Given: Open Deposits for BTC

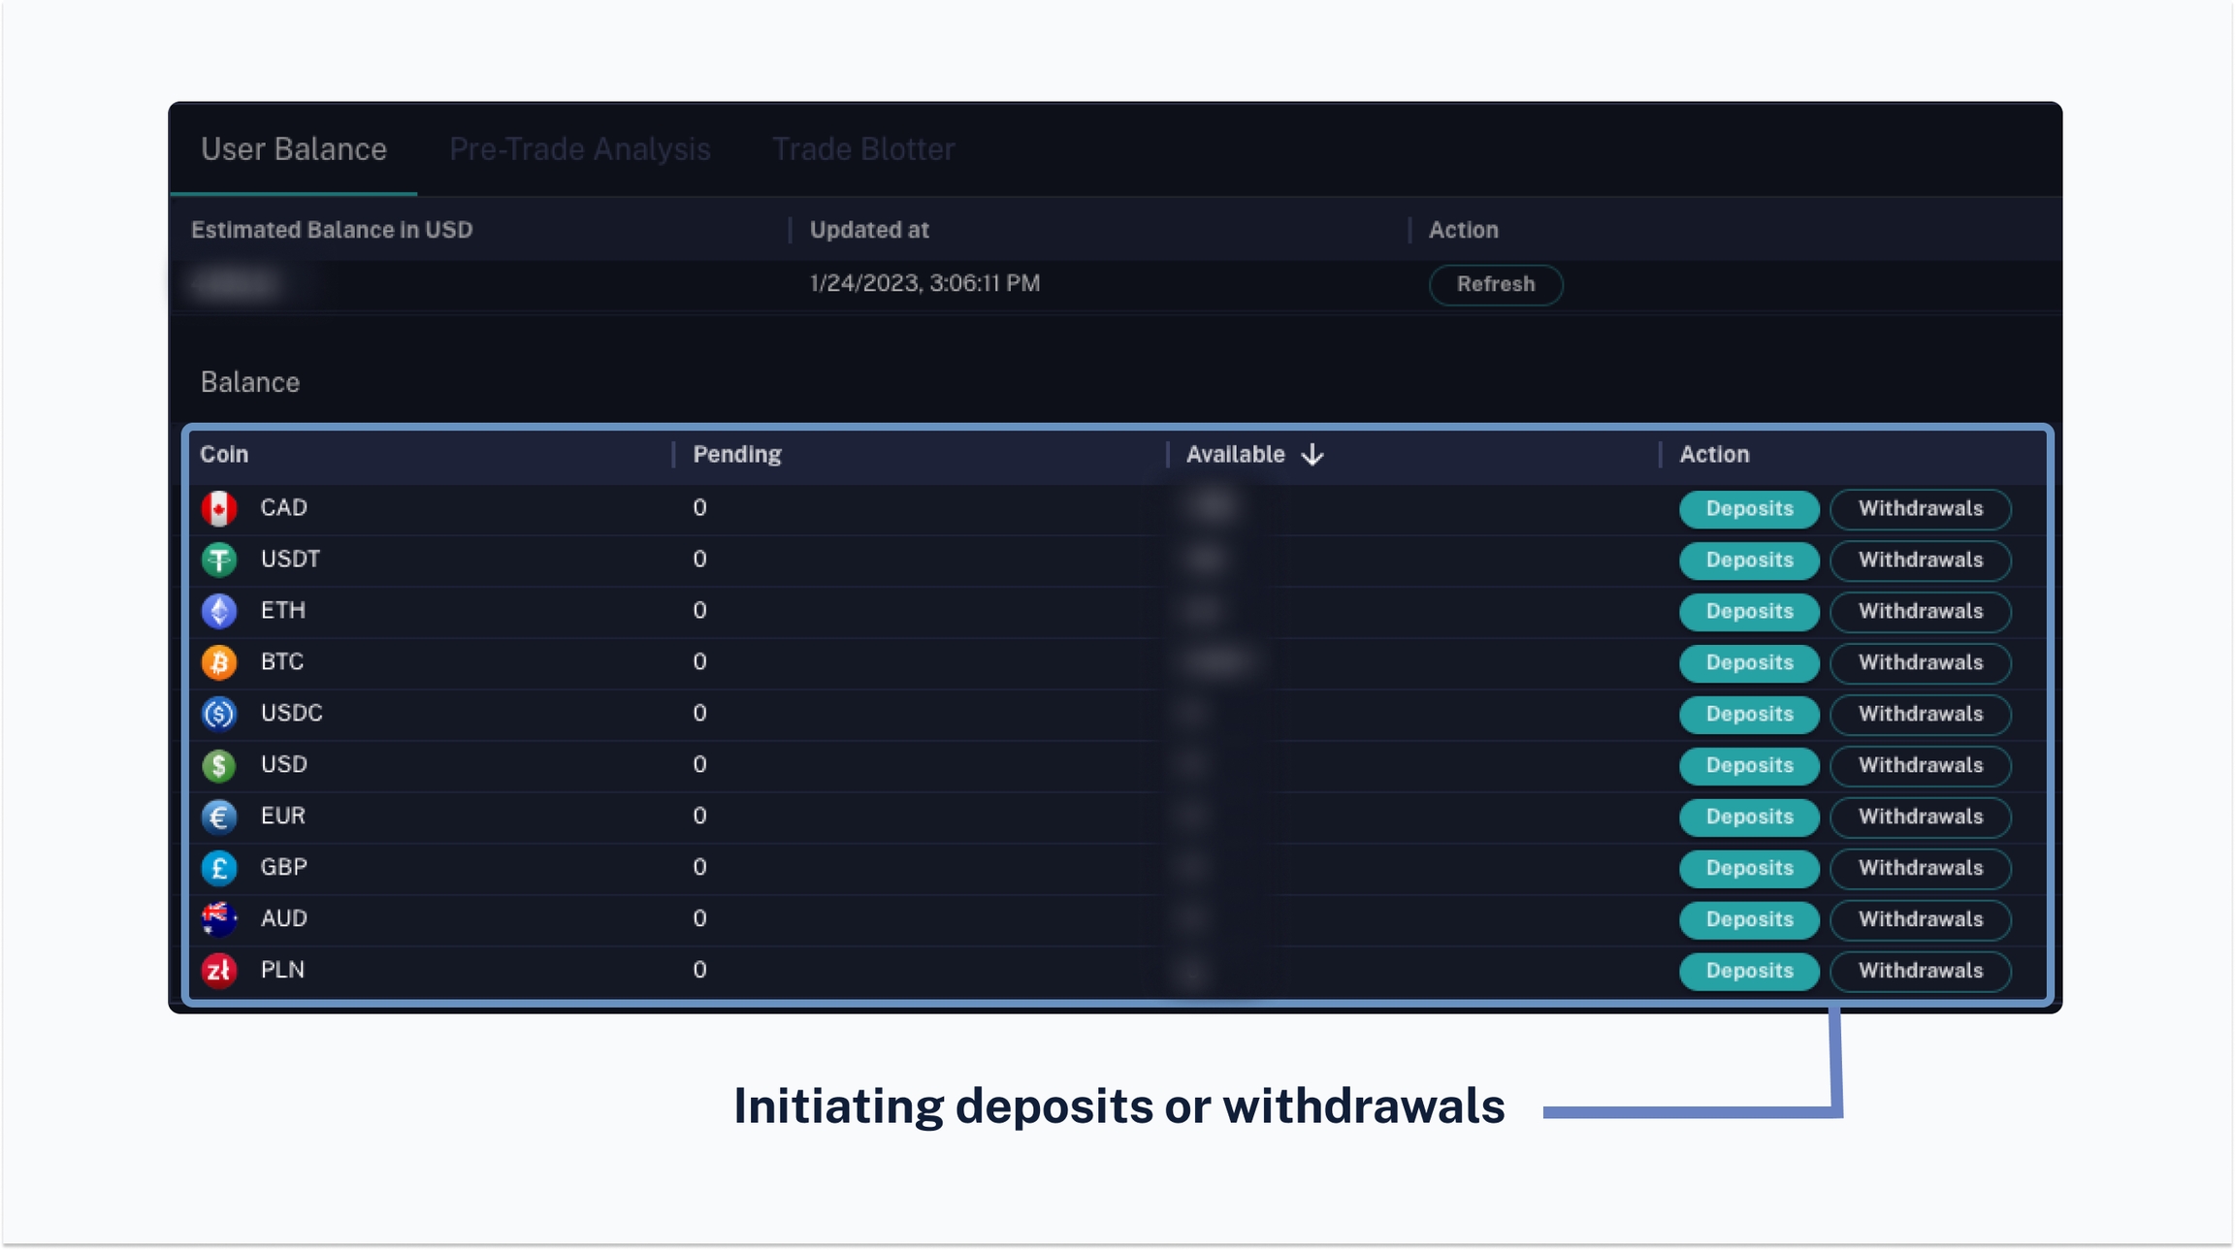Looking at the screenshot, I should coord(1748,663).
